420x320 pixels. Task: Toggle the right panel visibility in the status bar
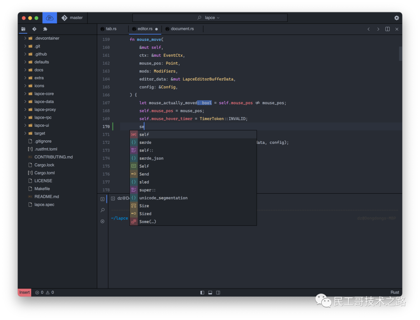click(x=218, y=292)
